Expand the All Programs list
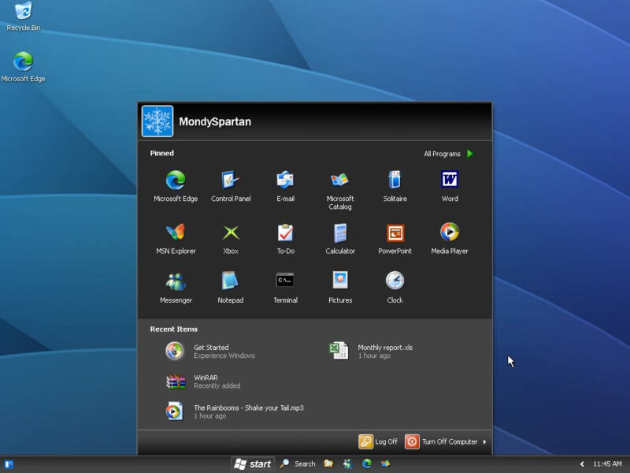 [x=446, y=153]
